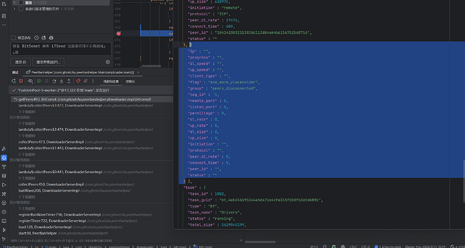Viewport: 465px width, 248px height.
Task: Click the JSON popup horizontal scrollbar
Action: 260,242
